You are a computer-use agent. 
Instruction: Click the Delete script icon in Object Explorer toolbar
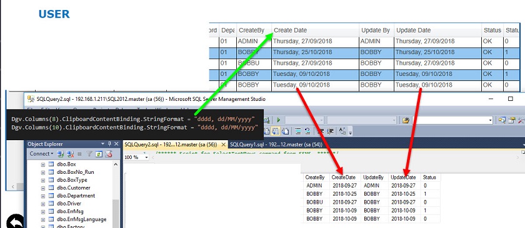click(109, 154)
